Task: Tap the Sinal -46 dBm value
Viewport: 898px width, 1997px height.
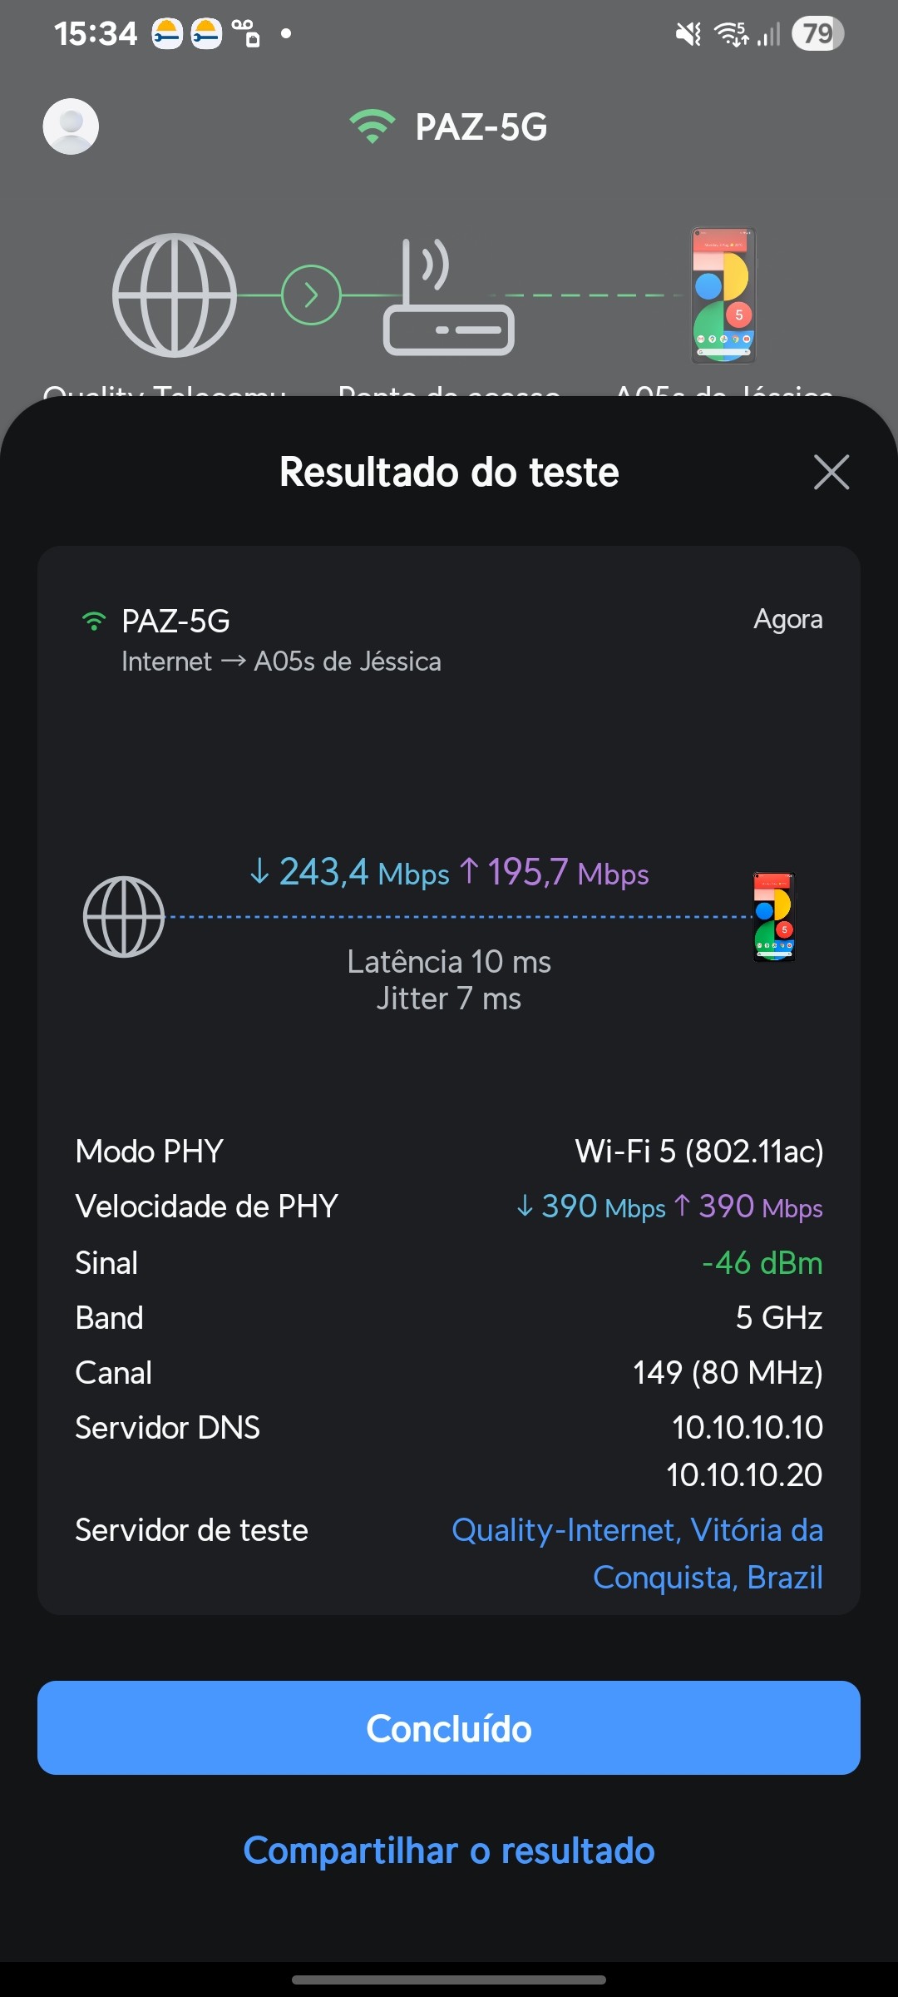Action: (762, 1262)
